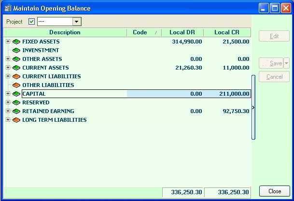Select the LONG TERM LIABILITIES row label

55,120
